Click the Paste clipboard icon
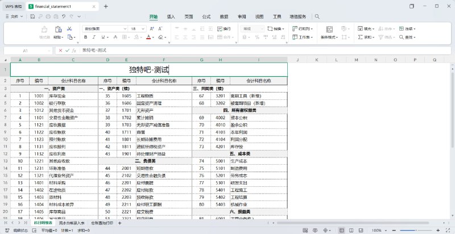This screenshot has width=455, height=234. pyautogui.click(x=59, y=29)
